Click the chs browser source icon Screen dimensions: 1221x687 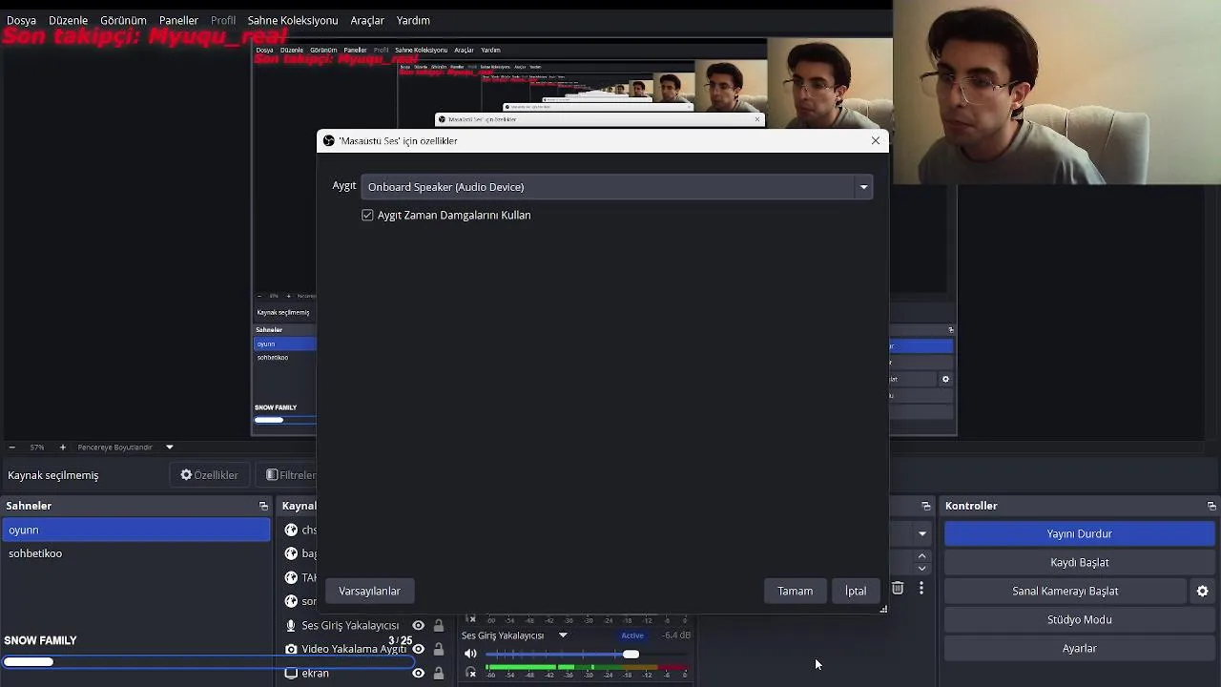(x=291, y=530)
